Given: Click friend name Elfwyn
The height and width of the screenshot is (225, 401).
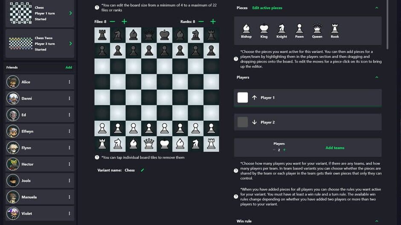Looking at the screenshot, I should coord(27,131).
